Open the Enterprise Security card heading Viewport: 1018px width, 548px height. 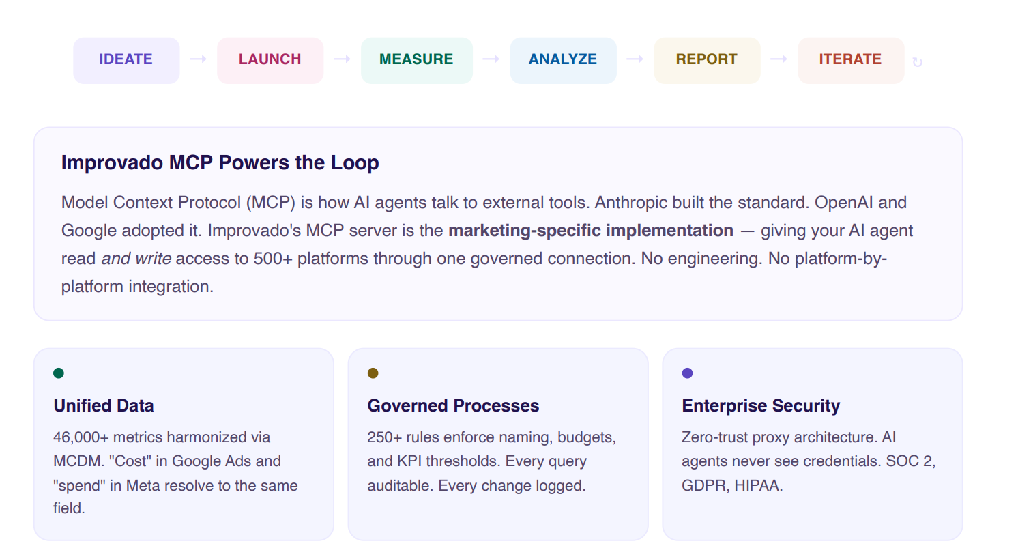tap(761, 406)
